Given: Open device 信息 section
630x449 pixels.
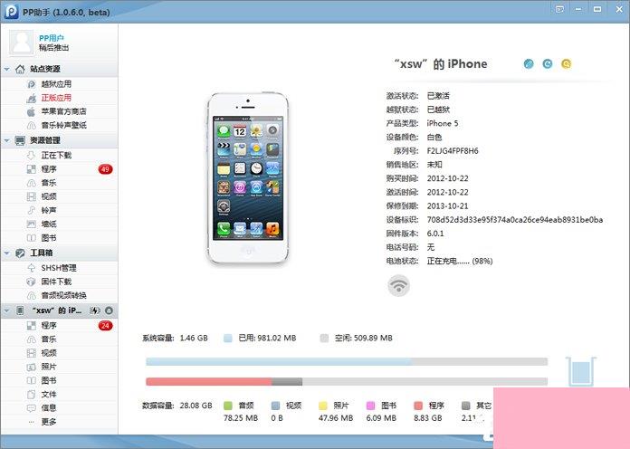Looking at the screenshot, I should (x=49, y=407).
